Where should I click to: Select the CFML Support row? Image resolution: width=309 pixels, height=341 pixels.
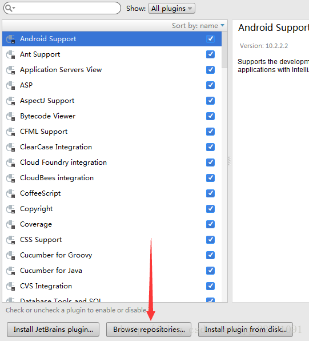click(x=112, y=132)
